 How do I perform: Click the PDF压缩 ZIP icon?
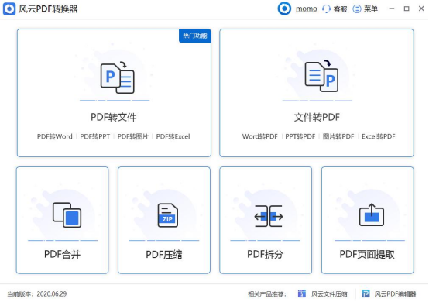168,215
